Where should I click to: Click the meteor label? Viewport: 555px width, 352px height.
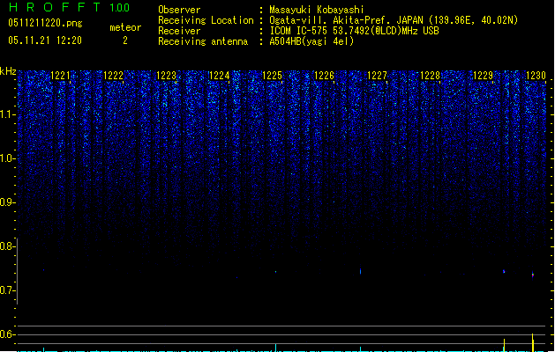coord(125,27)
